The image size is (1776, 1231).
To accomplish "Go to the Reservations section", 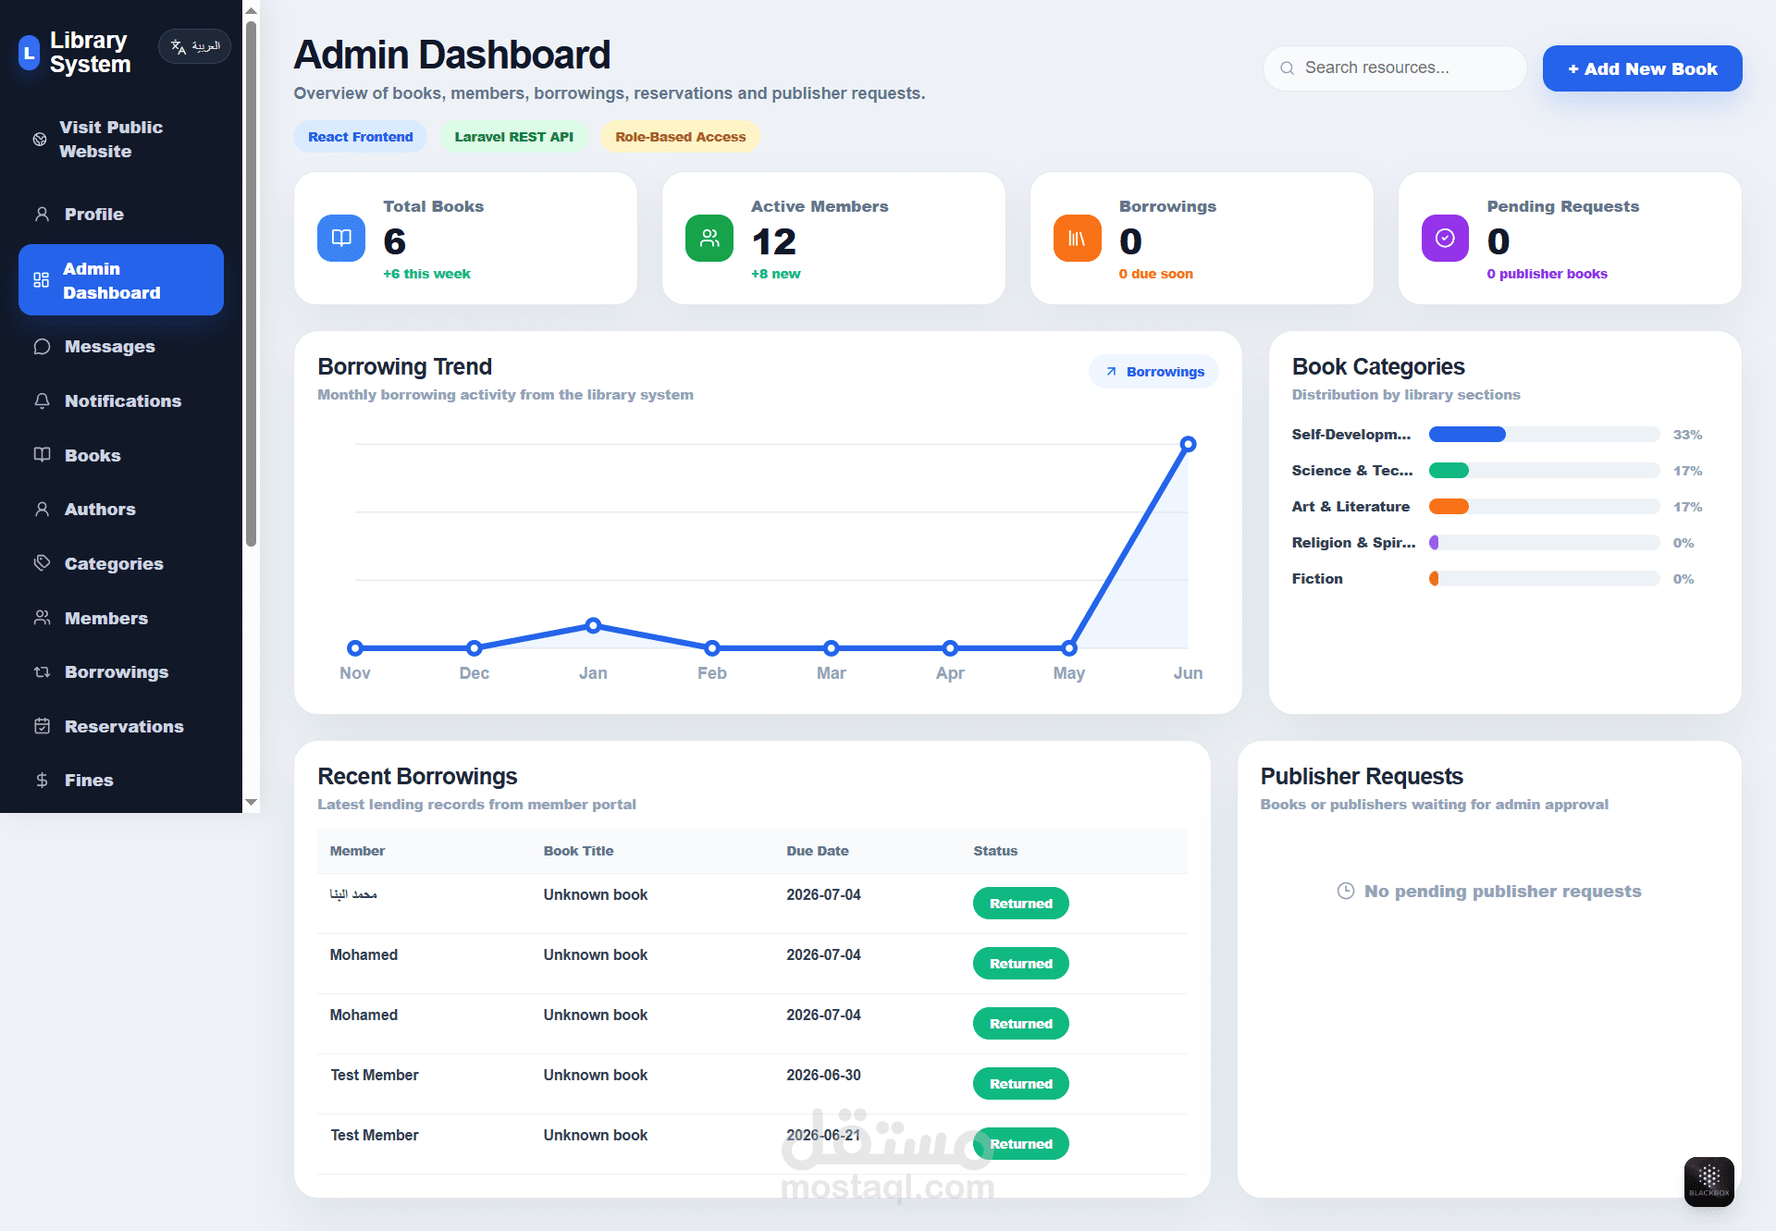I will pos(121,726).
